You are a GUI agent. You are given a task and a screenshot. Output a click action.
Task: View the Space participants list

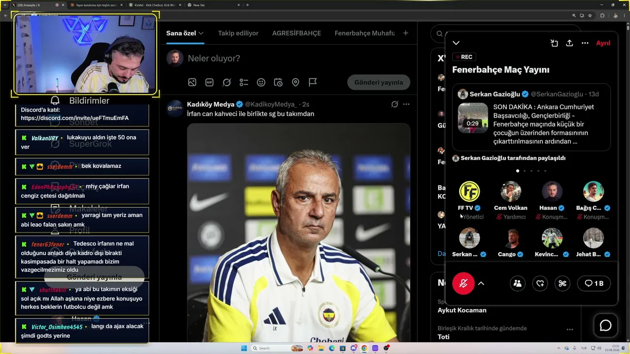point(517,283)
